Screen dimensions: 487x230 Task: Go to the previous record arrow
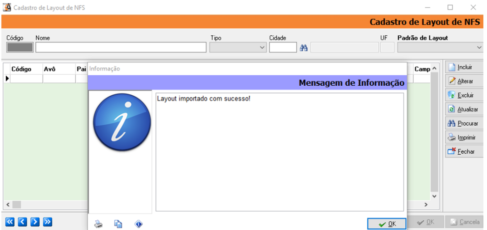click(22, 221)
